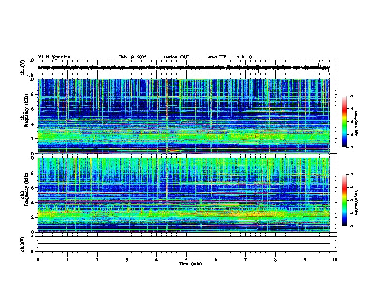The width and height of the screenshot is (377, 291).
Task: Click the ch.1 spectrogram's green 2 kHz band
Action: point(183,137)
